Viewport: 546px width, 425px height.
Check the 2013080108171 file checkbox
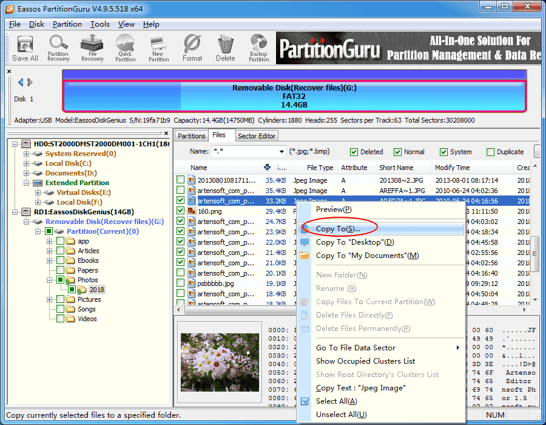click(x=180, y=180)
